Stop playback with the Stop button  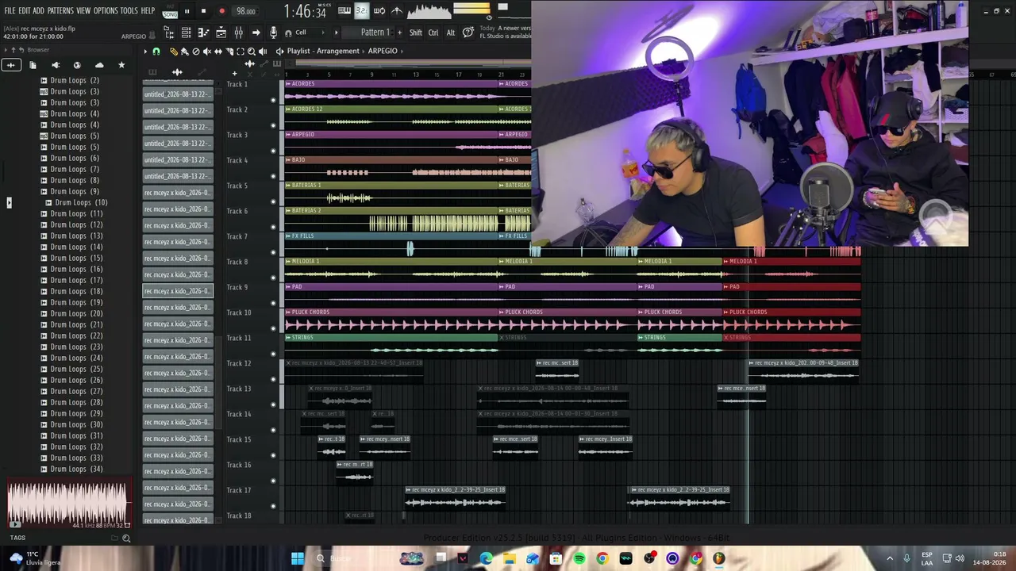pyautogui.click(x=203, y=11)
